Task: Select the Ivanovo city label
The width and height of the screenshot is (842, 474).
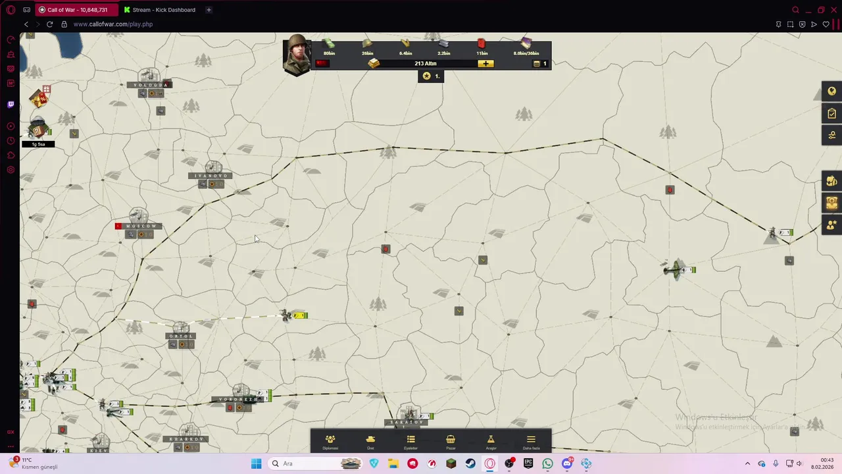Action: coord(210,176)
